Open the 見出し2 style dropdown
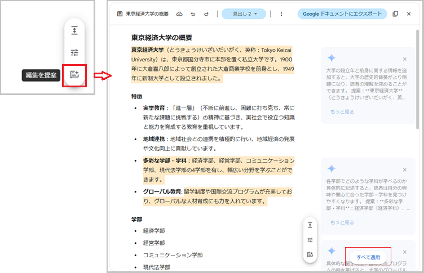Screen dimensions: 424x273 (x=244, y=14)
